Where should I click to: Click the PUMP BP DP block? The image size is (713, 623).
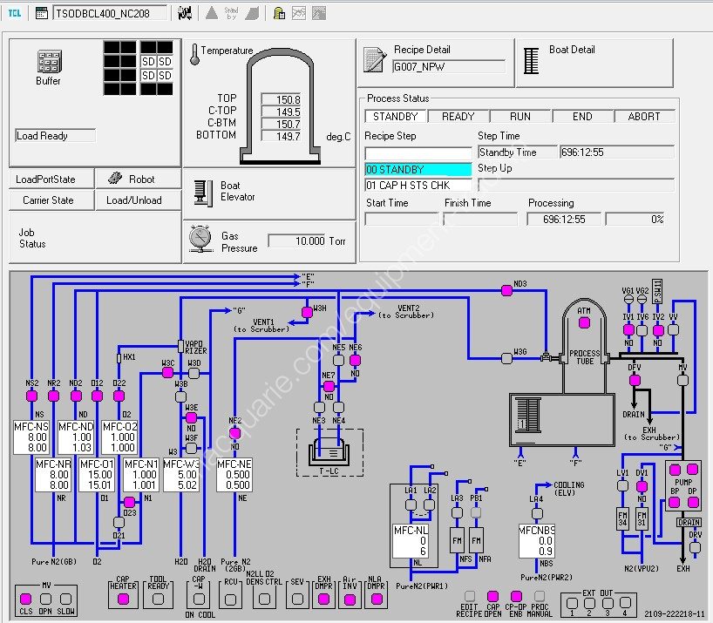pyautogui.click(x=683, y=486)
